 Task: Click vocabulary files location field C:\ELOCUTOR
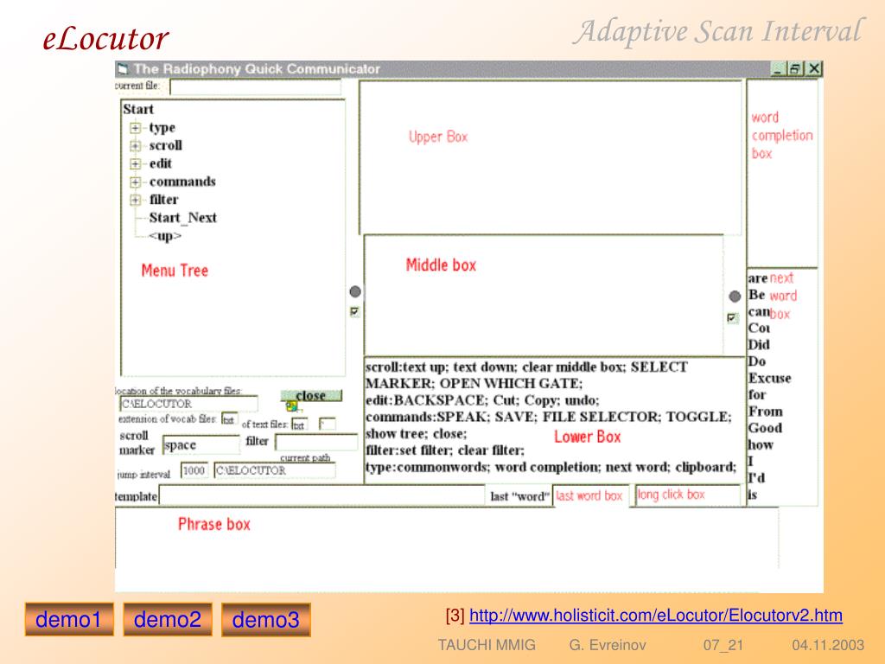point(188,404)
